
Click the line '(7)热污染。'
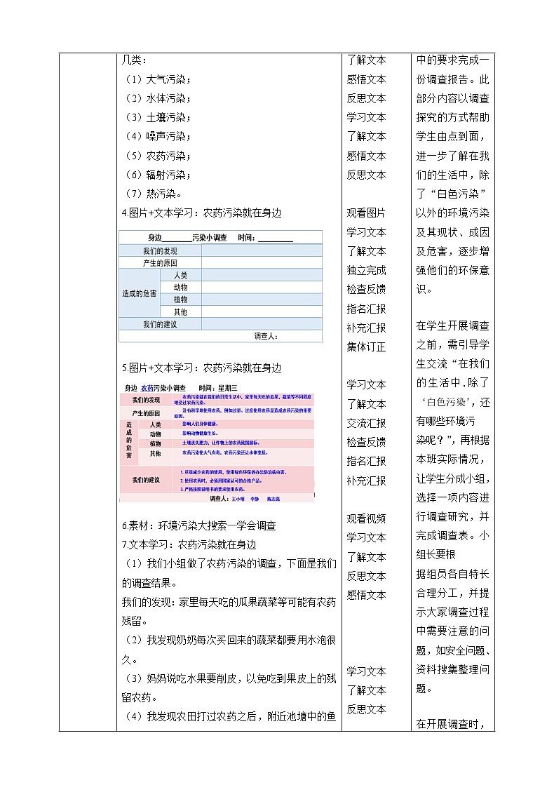coord(153,194)
